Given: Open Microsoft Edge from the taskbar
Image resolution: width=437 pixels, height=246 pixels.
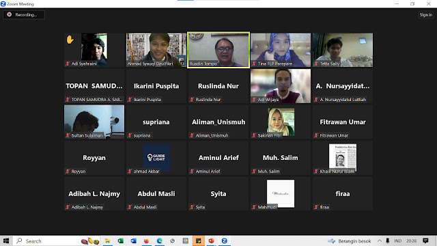Looking at the screenshot, I should (x=159, y=241).
